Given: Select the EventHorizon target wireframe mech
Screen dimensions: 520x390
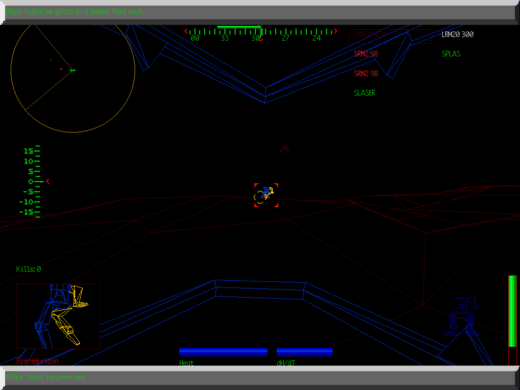Looking at the screenshot, I should pos(58,315).
